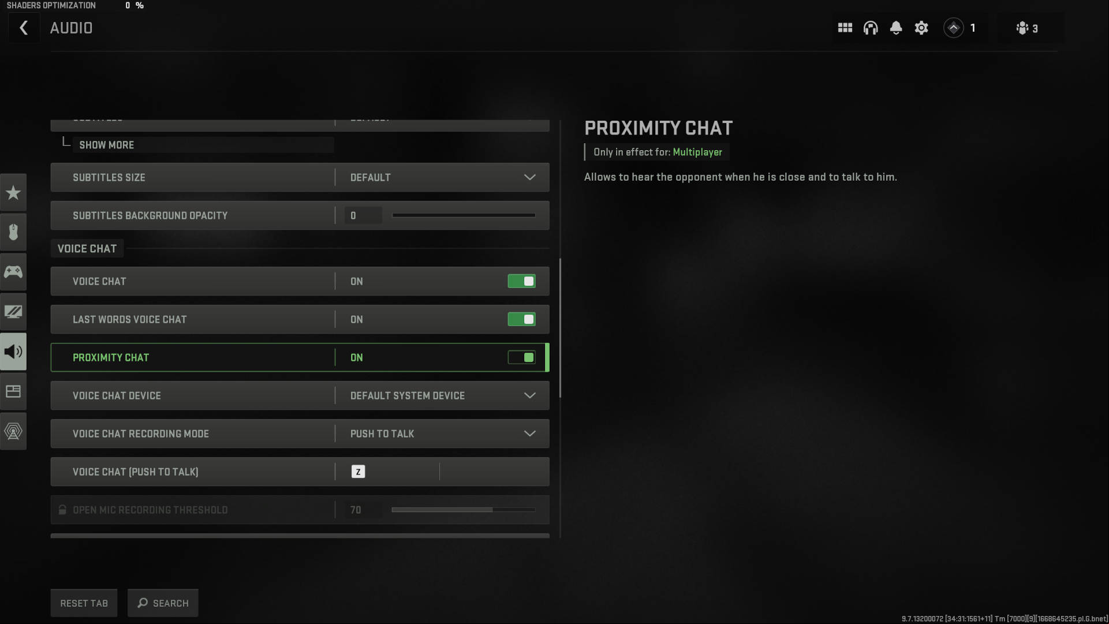This screenshot has height=624, width=1109.
Task: Expand the Subtitles Size dropdown
Action: click(442, 177)
